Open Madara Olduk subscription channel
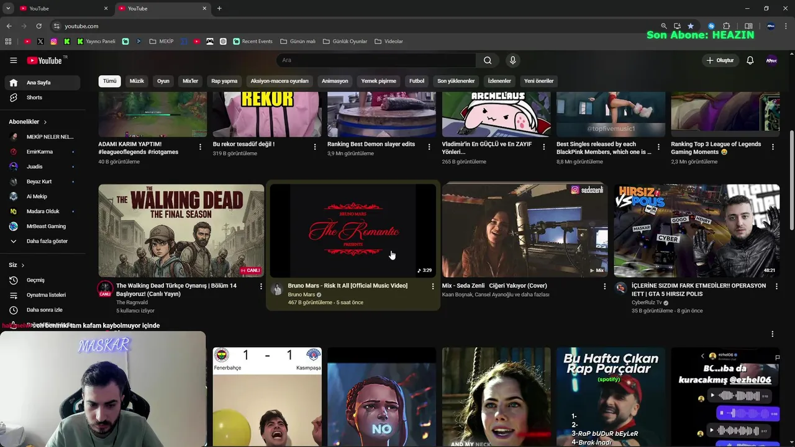 pos(41,211)
